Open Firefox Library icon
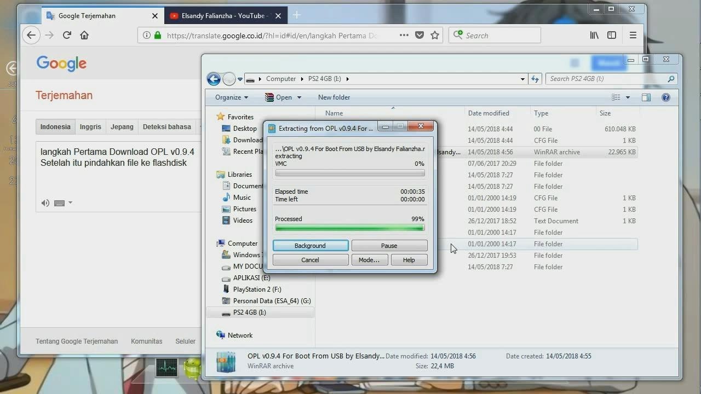 tap(594, 35)
